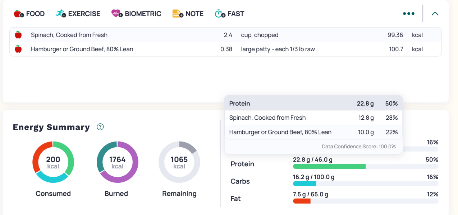Select the Spinach, Cooked from Fresh entry

[69, 35]
